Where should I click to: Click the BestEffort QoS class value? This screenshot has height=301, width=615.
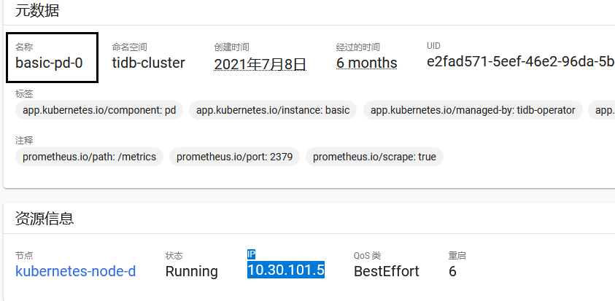tap(387, 271)
